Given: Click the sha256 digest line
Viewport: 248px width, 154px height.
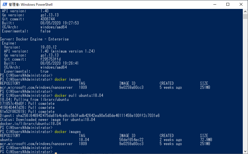Looking at the screenshot, I should tap(80, 115).
